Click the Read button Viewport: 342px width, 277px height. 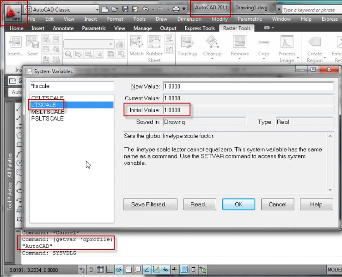click(200, 204)
